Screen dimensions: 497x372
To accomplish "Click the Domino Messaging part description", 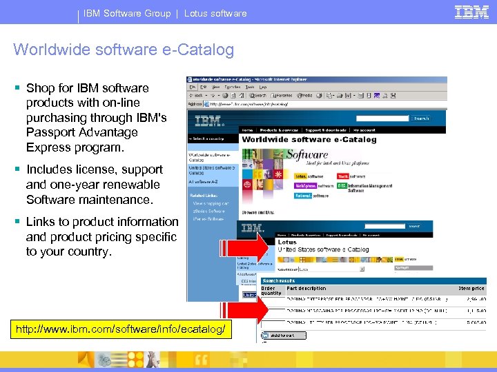I will tap(367, 311).
